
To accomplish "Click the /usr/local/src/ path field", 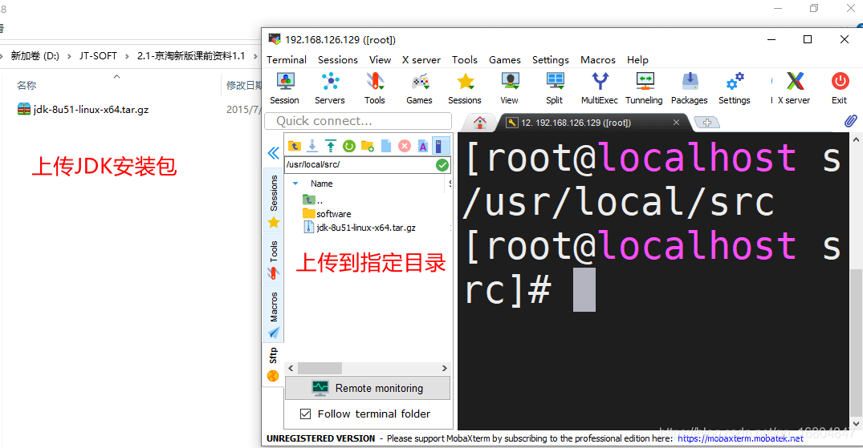I will [360, 164].
